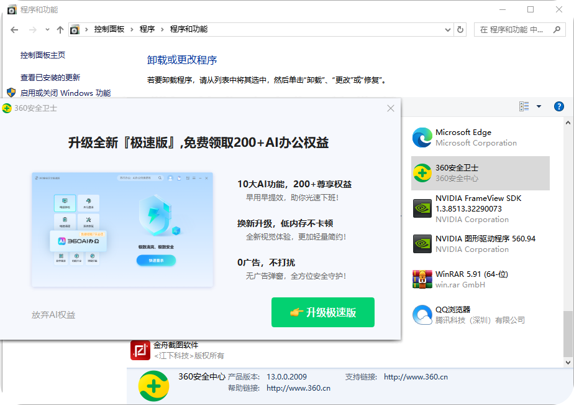Click 放弃AI权益 to decline upgrade

tap(53, 315)
